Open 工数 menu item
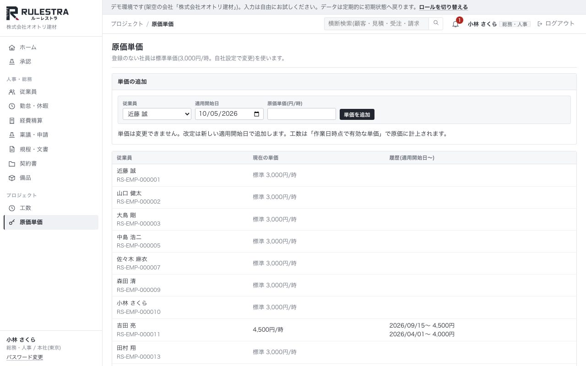586x366 pixels. pyautogui.click(x=51, y=208)
